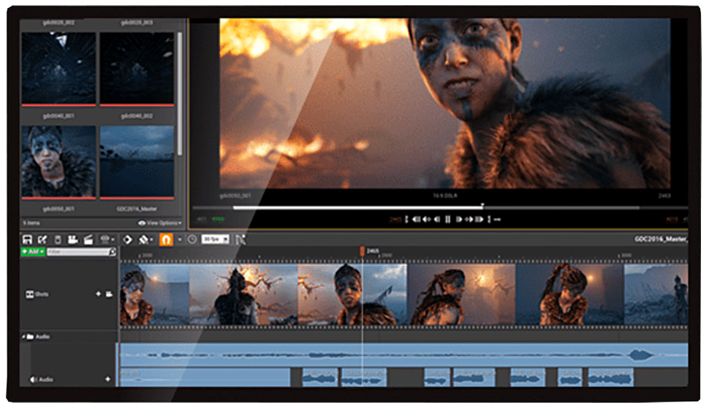Add audio with Audio track plus button
Image resolution: width=709 pixels, height=408 pixels.
(x=107, y=379)
